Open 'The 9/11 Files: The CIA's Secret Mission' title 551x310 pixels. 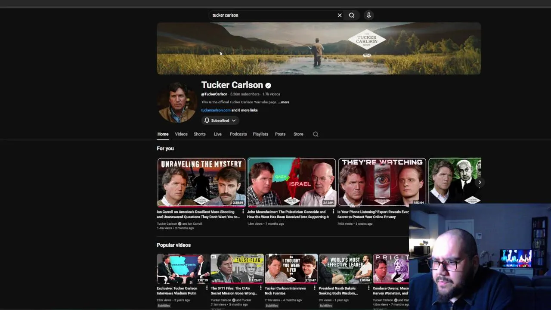click(234, 291)
